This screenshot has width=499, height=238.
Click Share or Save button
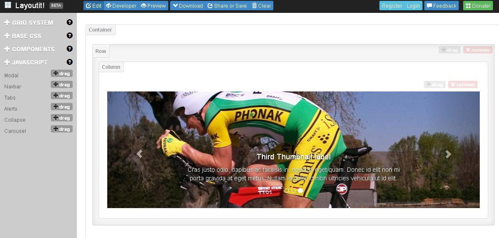coord(227,6)
